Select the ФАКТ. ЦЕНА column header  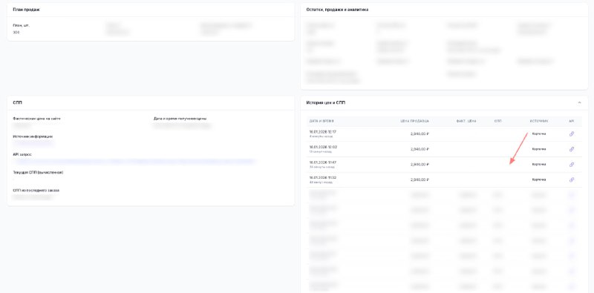pos(466,121)
